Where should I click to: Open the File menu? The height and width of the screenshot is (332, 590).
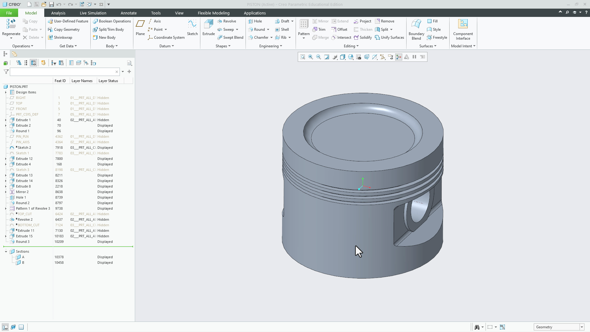[x=9, y=13]
